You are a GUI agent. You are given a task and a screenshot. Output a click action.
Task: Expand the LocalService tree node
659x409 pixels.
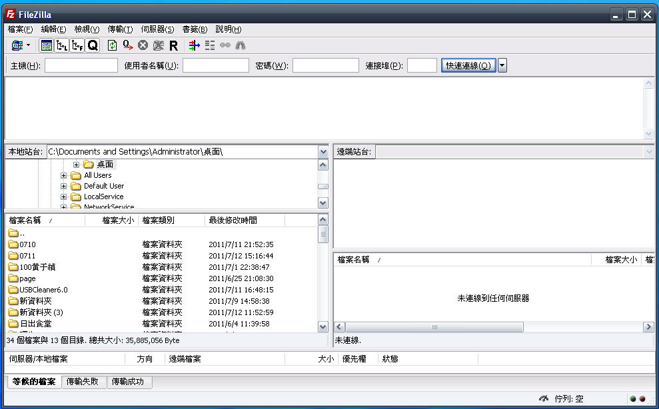tap(63, 197)
